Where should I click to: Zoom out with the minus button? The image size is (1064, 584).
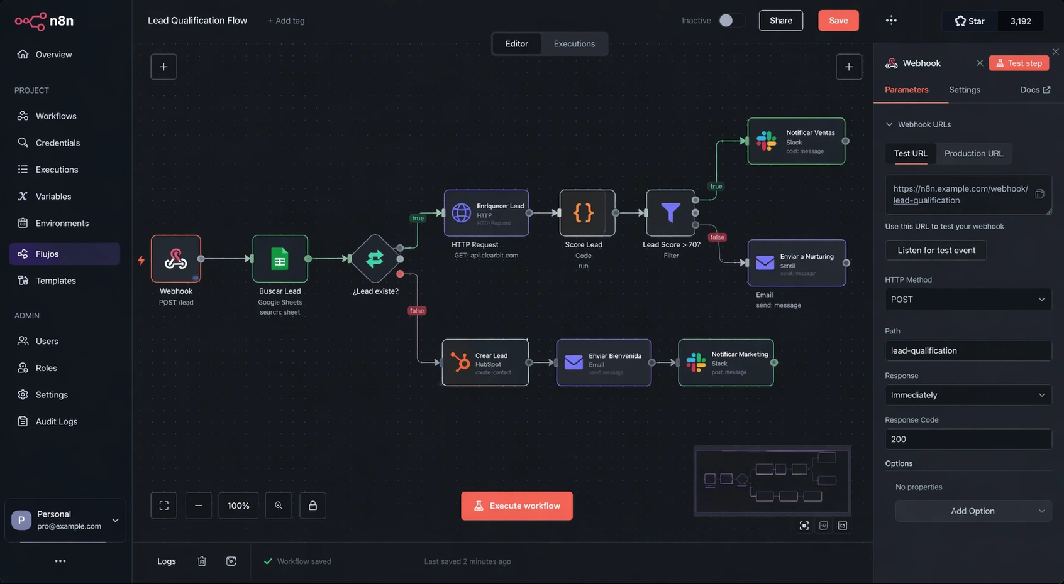click(199, 506)
